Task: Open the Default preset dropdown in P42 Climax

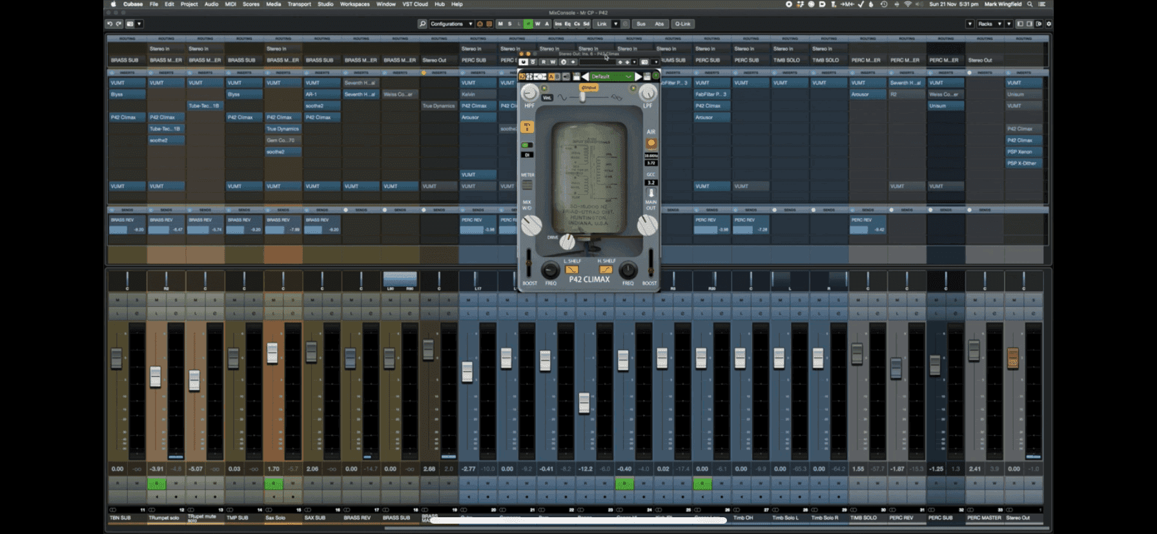Action: tap(612, 76)
